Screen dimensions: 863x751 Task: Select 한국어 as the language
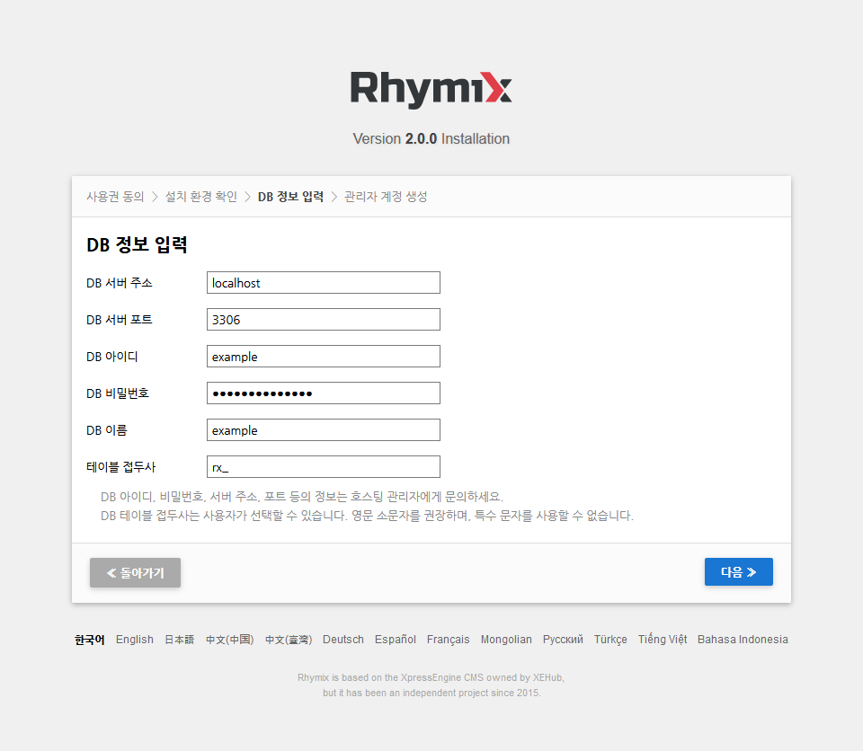(88, 639)
